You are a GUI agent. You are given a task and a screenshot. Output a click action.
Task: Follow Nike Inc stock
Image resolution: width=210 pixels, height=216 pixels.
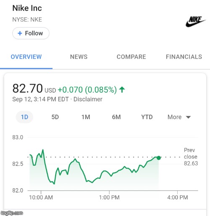coord(31,33)
